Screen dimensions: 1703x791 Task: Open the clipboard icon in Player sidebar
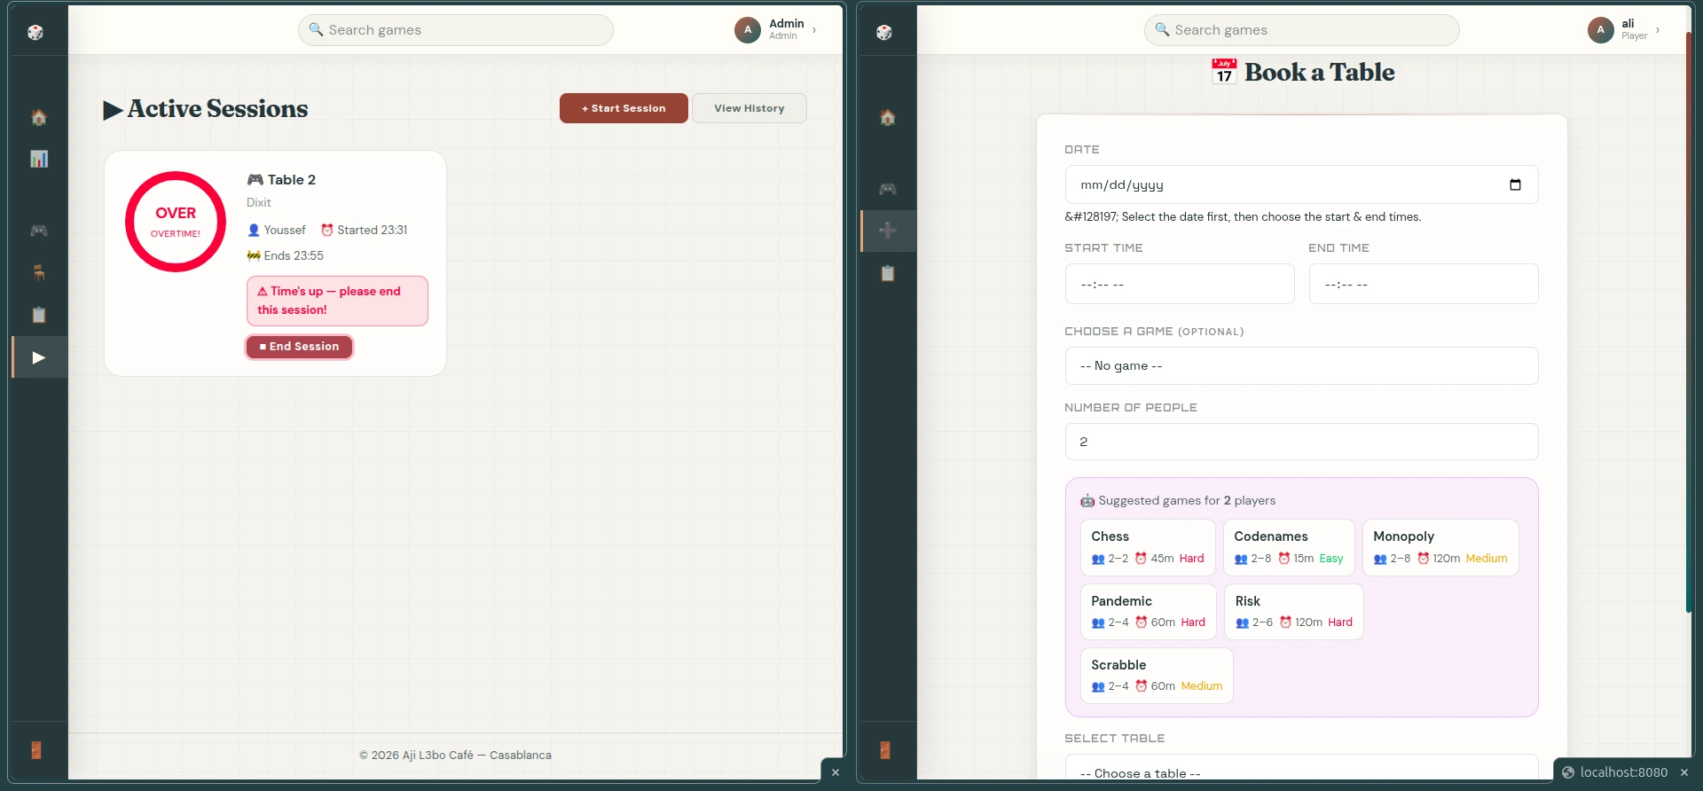pyautogui.click(x=888, y=273)
